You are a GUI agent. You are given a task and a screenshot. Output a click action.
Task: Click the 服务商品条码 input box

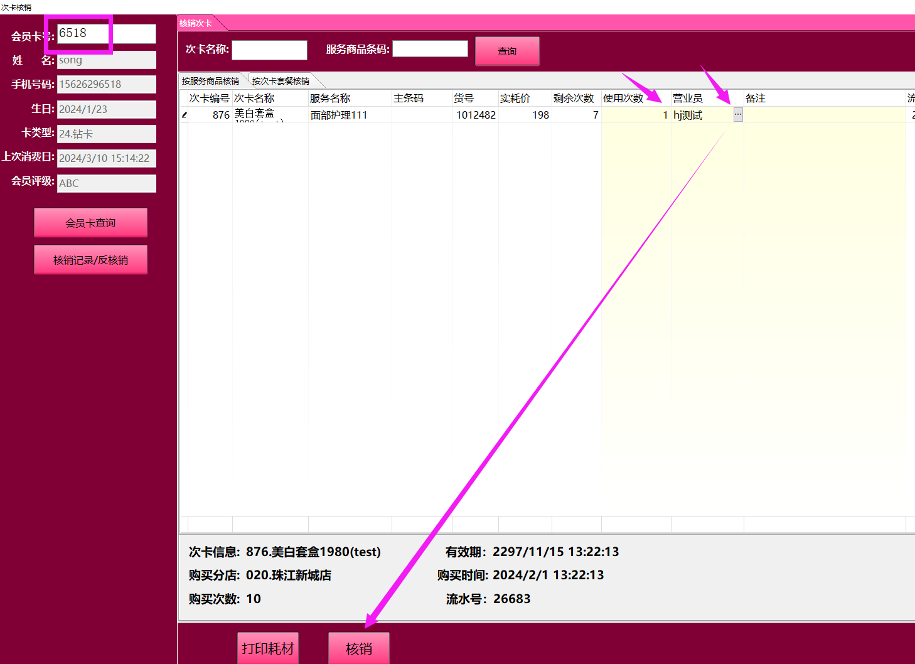[x=430, y=49]
